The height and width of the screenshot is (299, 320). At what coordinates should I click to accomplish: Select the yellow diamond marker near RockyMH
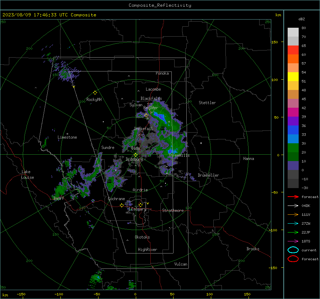pyautogui.click(x=95, y=93)
